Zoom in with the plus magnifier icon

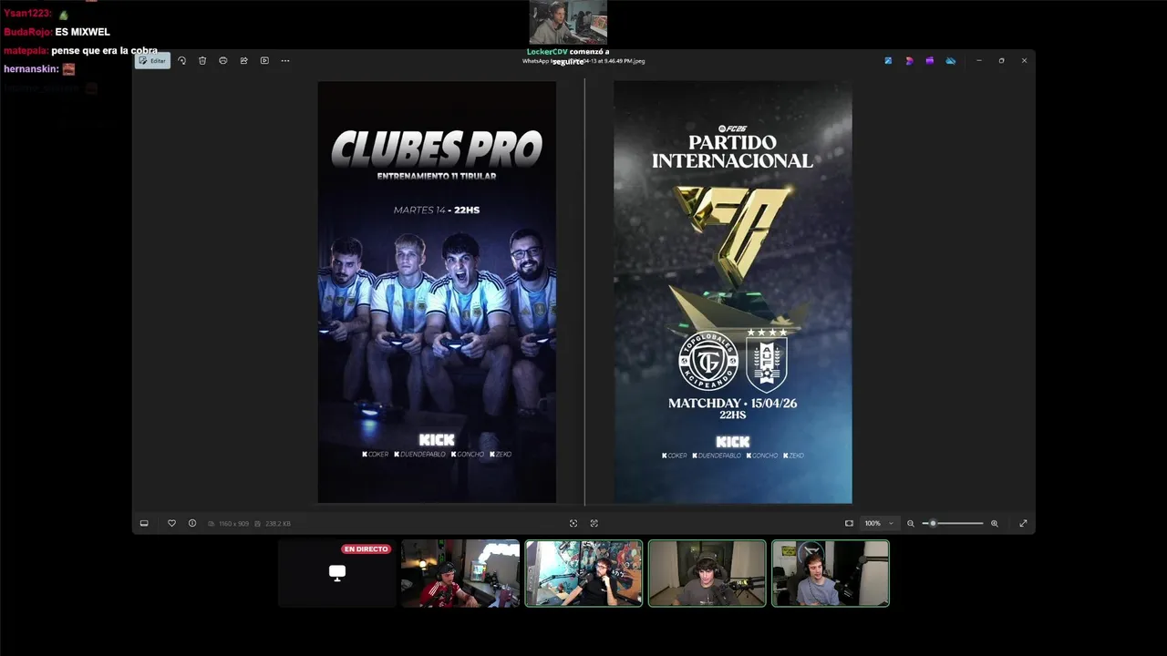pos(994,523)
